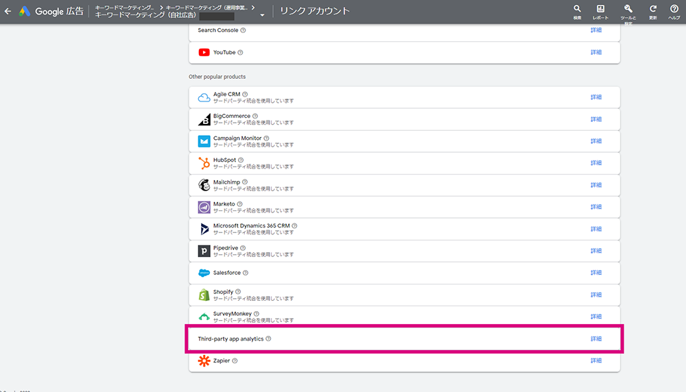This screenshot has width=686, height=392.
Task: Open details link for Marketo
Action: [596, 207]
